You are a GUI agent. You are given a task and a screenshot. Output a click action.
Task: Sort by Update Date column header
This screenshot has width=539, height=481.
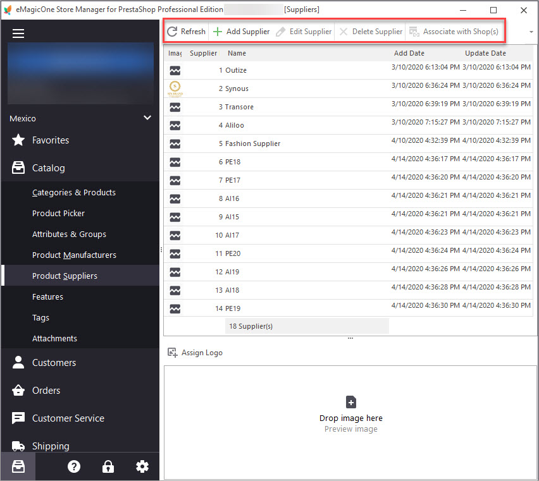(485, 53)
